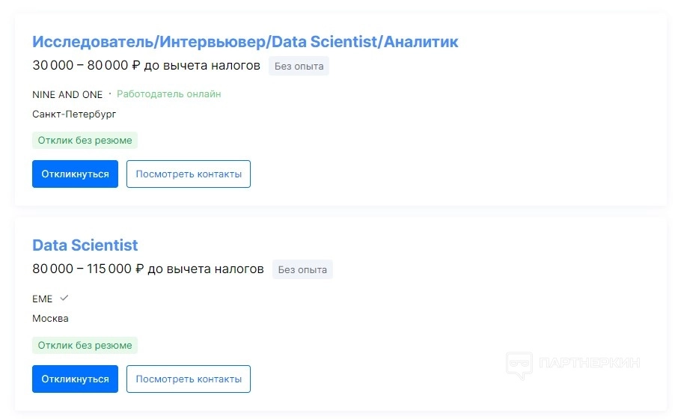
Task: Open the NINE AND ONE employer page
Action: click(x=67, y=94)
